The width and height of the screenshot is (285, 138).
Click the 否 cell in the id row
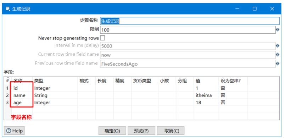(x=233, y=88)
